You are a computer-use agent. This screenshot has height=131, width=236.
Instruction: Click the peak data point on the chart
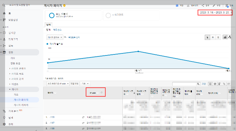(x=138, y=51)
